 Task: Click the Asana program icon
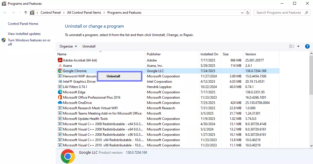[x=60, y=65]
